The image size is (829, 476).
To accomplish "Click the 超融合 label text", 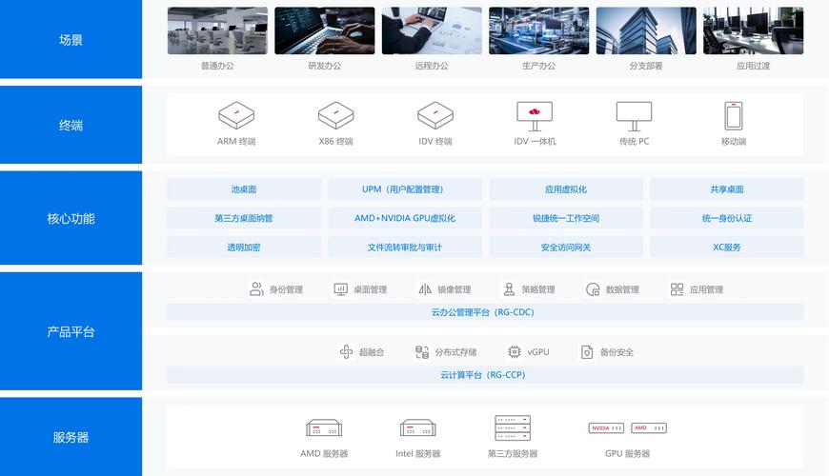I will click(372, 352).
